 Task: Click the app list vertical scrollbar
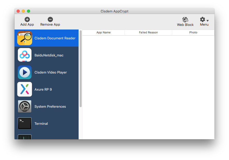[81, 69]
